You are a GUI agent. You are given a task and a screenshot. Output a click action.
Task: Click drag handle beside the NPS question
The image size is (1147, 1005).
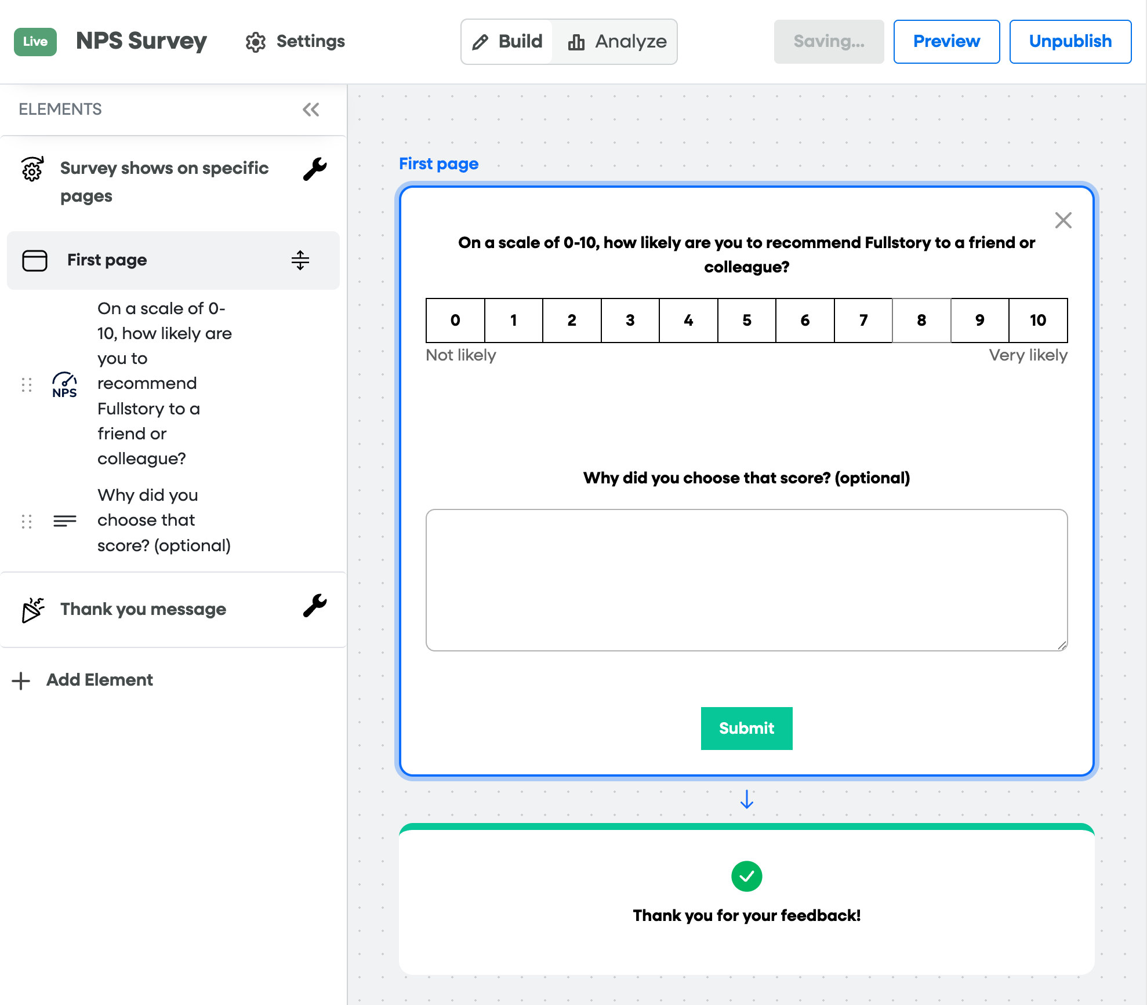[x=27, y=385]
